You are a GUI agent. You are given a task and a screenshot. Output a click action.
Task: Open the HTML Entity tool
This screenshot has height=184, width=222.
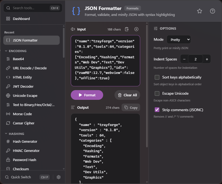click(31, 77)
